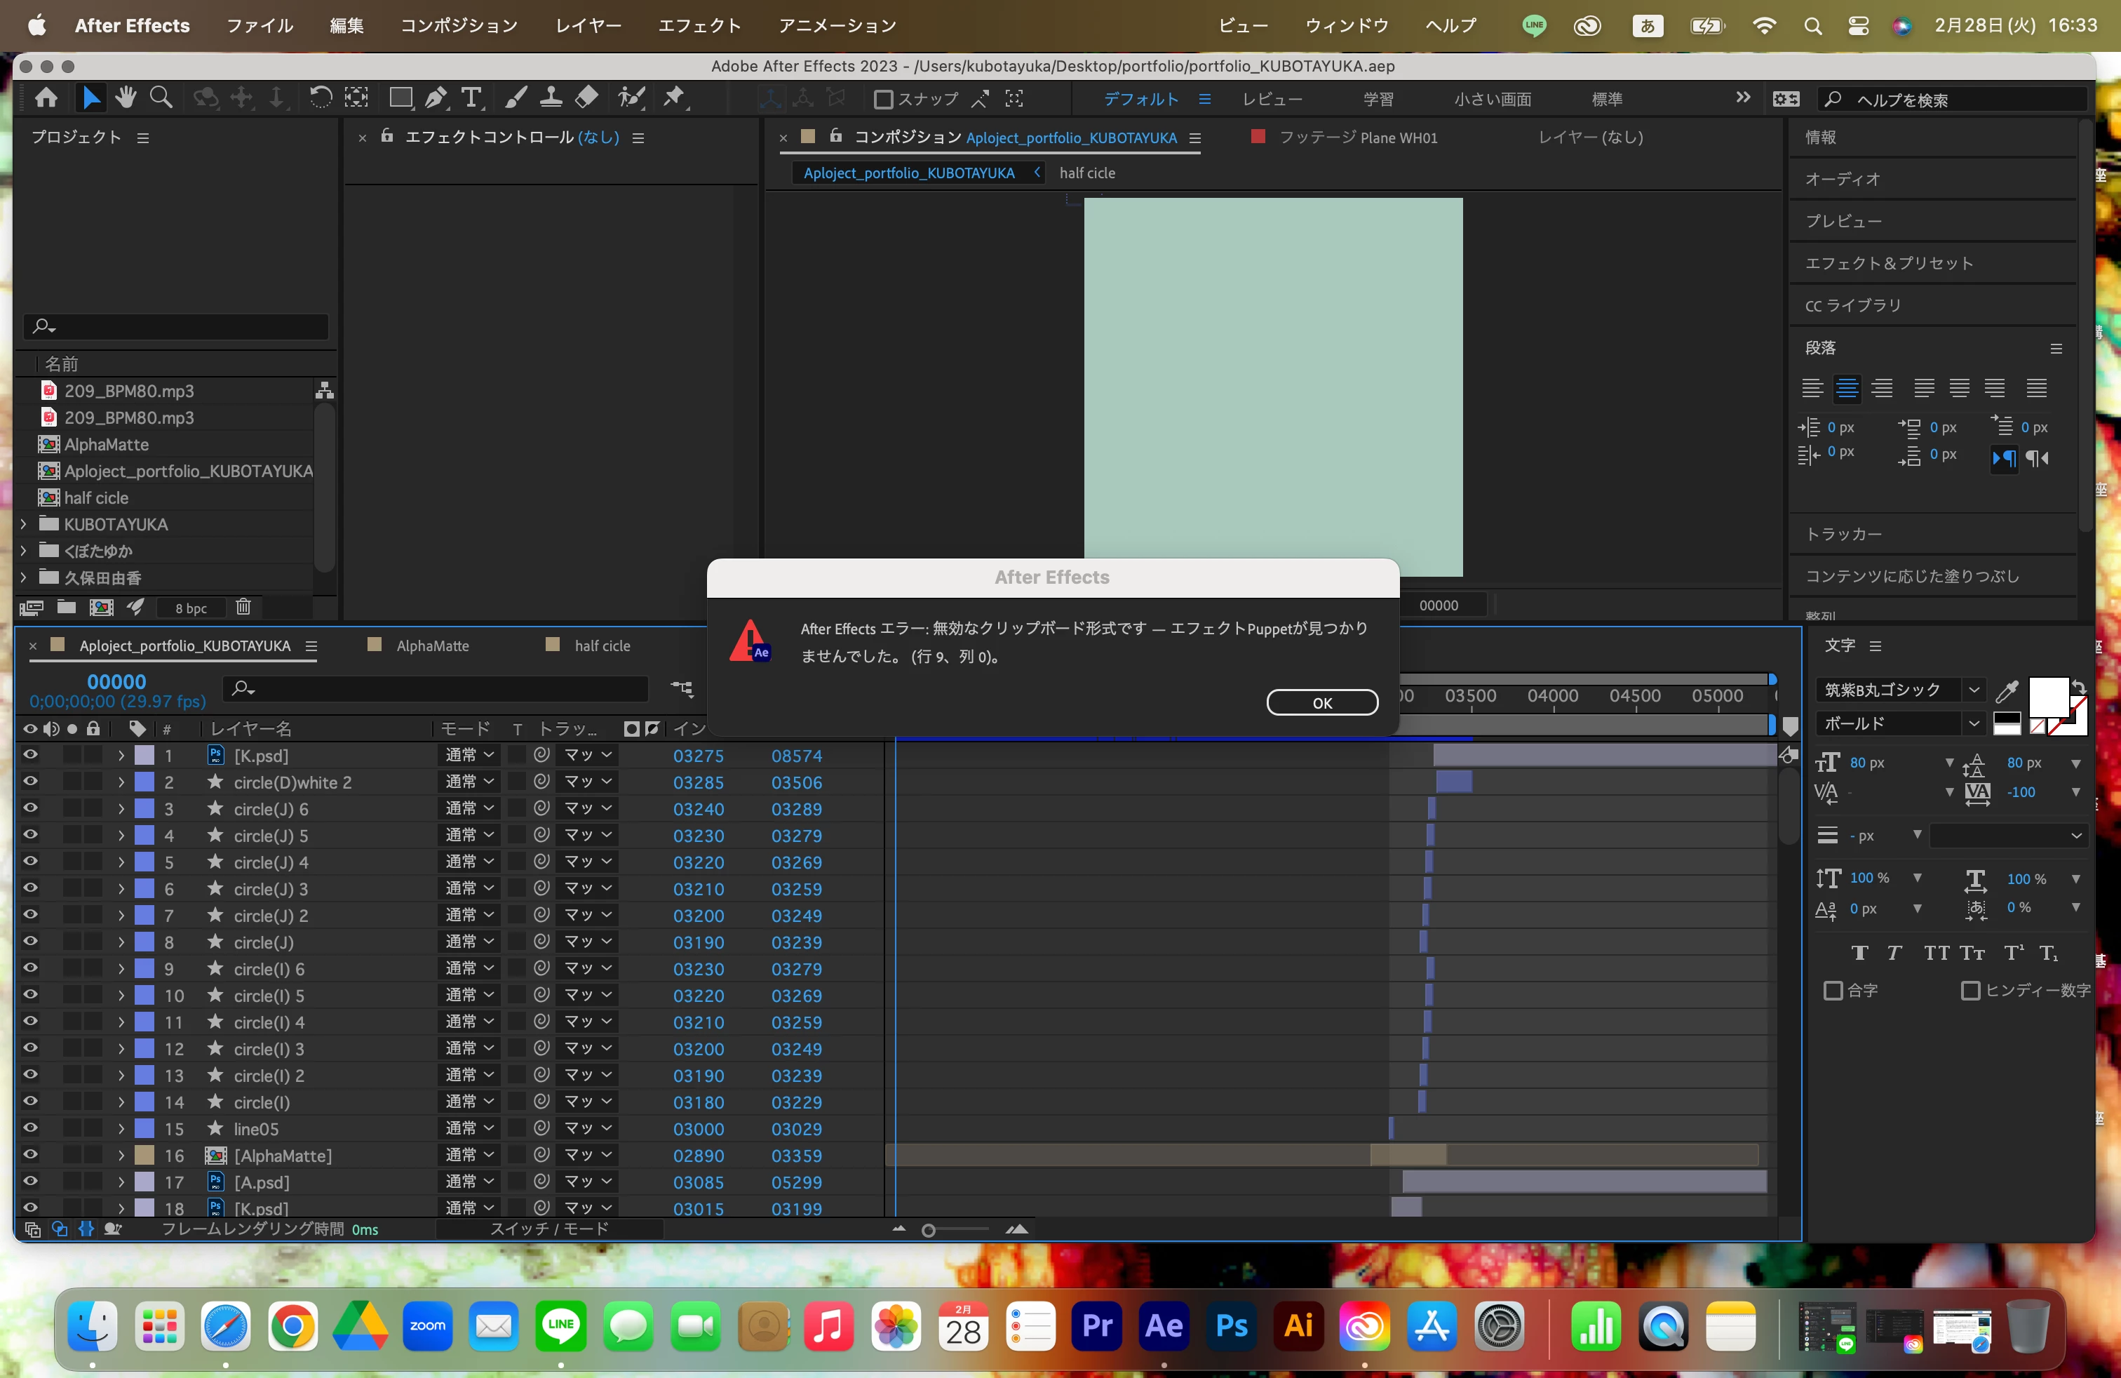Enable the 合字 checkbox
2121x1378 pixels.
point(1833,990)
